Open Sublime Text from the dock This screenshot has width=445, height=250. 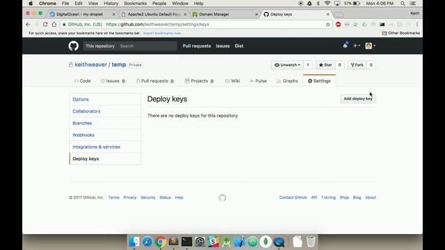pyautogui.click(x=173, y=242)
